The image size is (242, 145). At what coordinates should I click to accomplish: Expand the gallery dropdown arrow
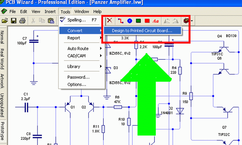(x=192, y=21)
